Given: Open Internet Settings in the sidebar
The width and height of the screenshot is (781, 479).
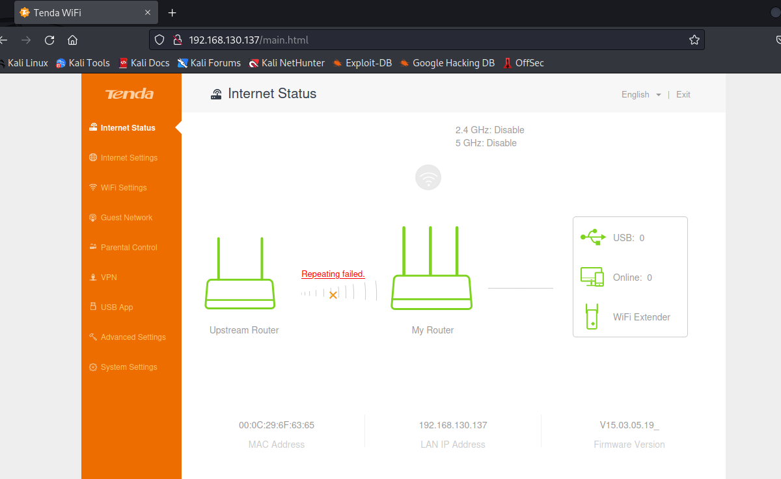Looking at the screenshot, I should (129, 158).
